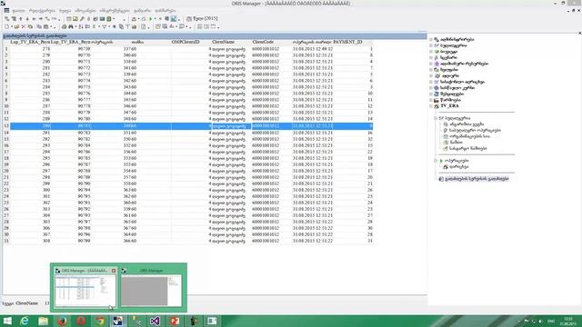Open Firefox from the taskbar

click(63, 321)
